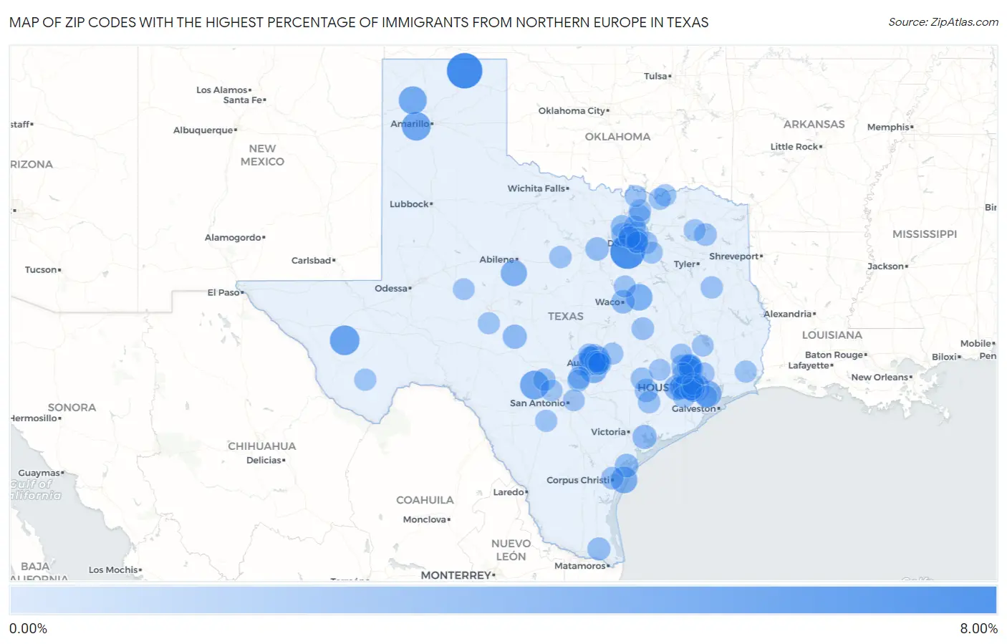Viewport: 1007px width, 644px height.
Task: Click the bubble between Odessa and Abilene
Action: tap(464, 289)
